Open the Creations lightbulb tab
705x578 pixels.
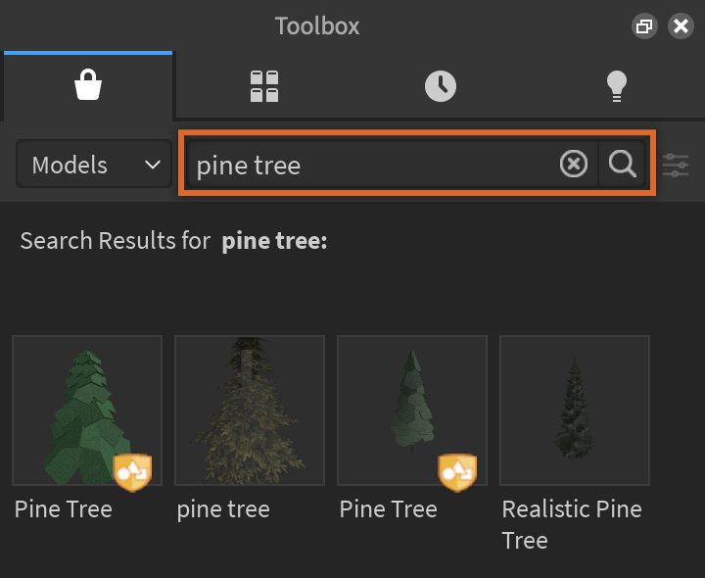point(616,86)
